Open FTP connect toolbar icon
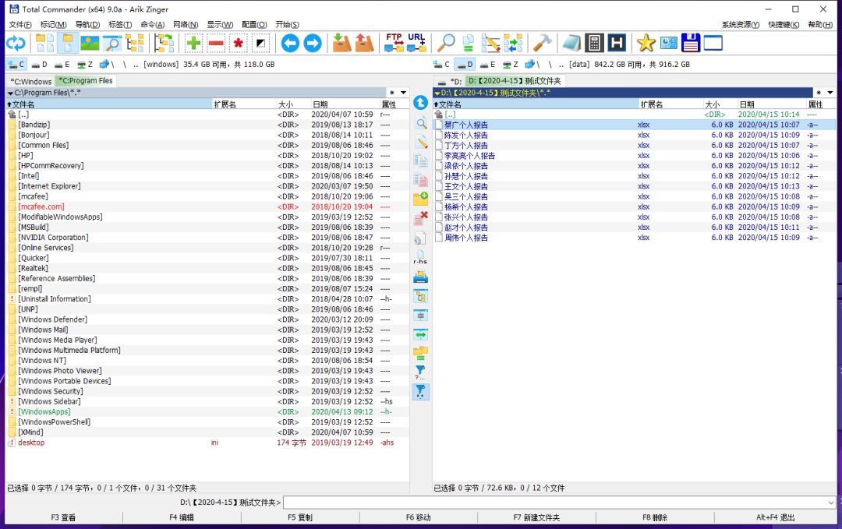This screenshot has height=529, width=842. (x=394, y=44)
